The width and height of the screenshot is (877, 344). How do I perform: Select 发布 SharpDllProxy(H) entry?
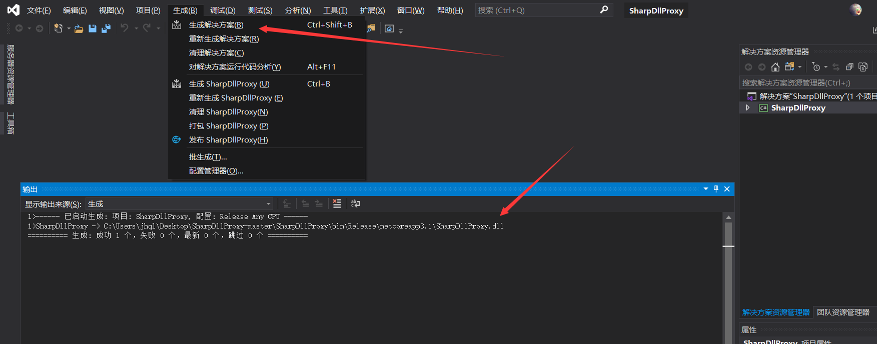[x=266, y=140]
